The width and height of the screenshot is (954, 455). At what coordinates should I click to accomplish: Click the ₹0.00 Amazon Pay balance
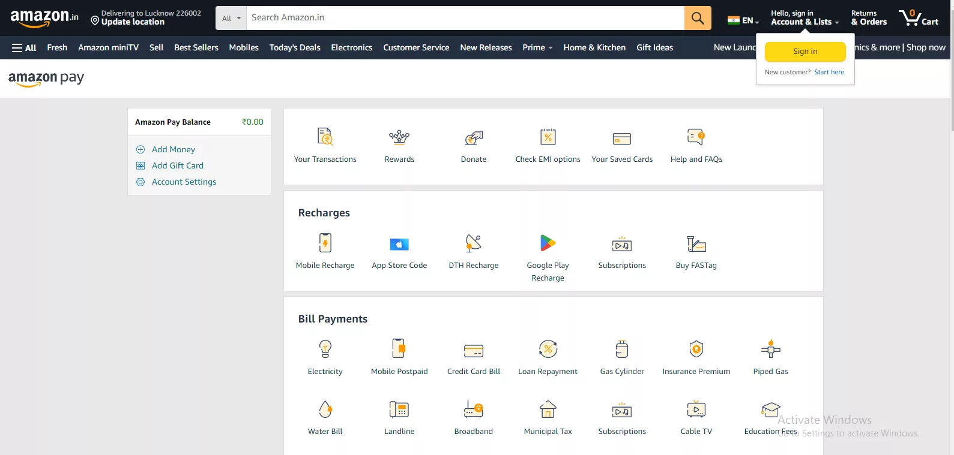(x=253, y=122)
